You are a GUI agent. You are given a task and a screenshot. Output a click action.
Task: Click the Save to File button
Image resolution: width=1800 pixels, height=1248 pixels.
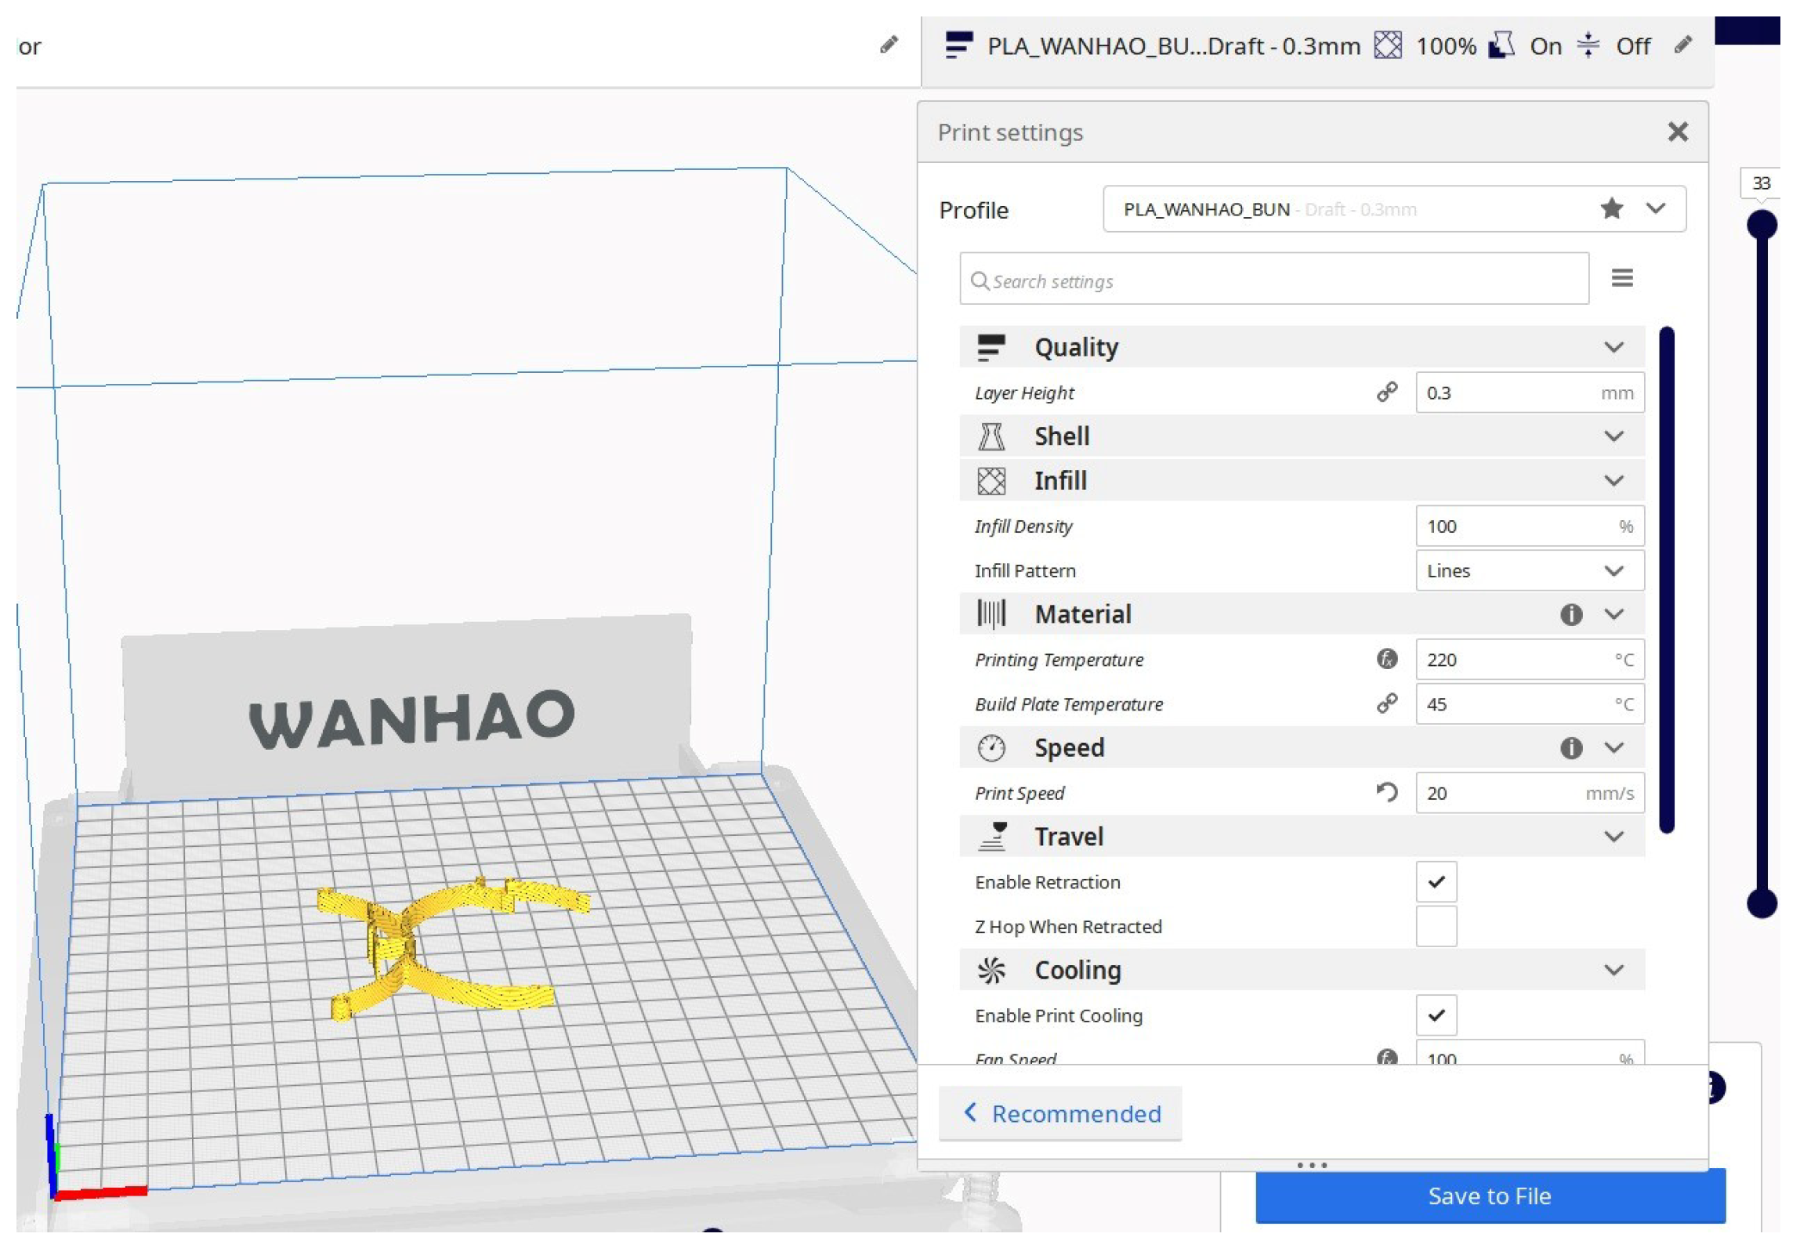click(x=1489, y=1196)
